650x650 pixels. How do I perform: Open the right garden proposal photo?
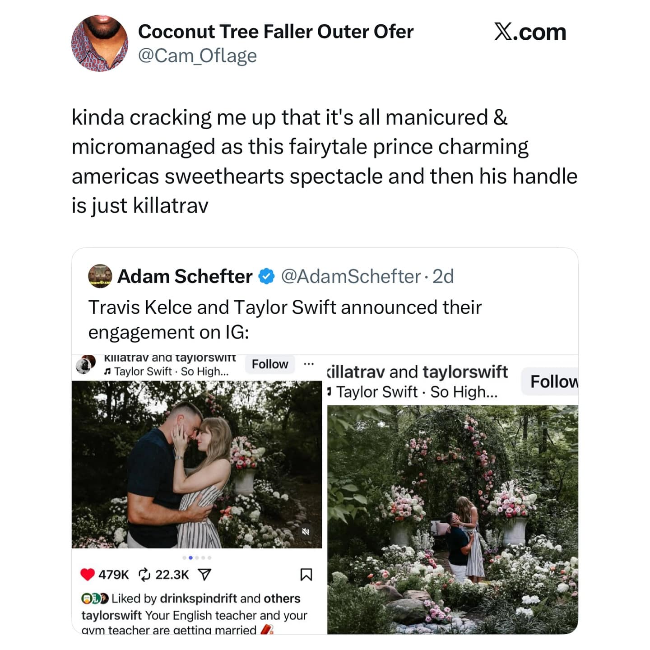click(452, 519)
